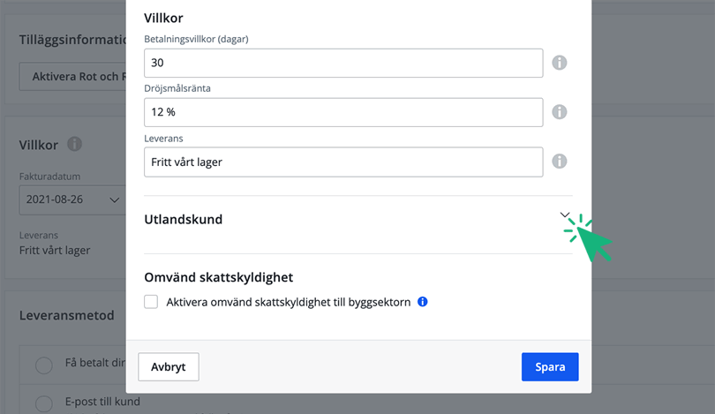Click the Leverans input Fritt vårt lager
The width and height of the screenshot is (715, 414).
pos(343,162)
